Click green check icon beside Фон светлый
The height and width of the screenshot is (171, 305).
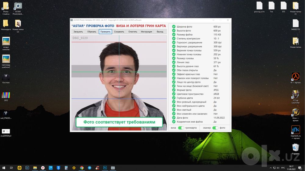pyautogui.click(x=174, y=110)
